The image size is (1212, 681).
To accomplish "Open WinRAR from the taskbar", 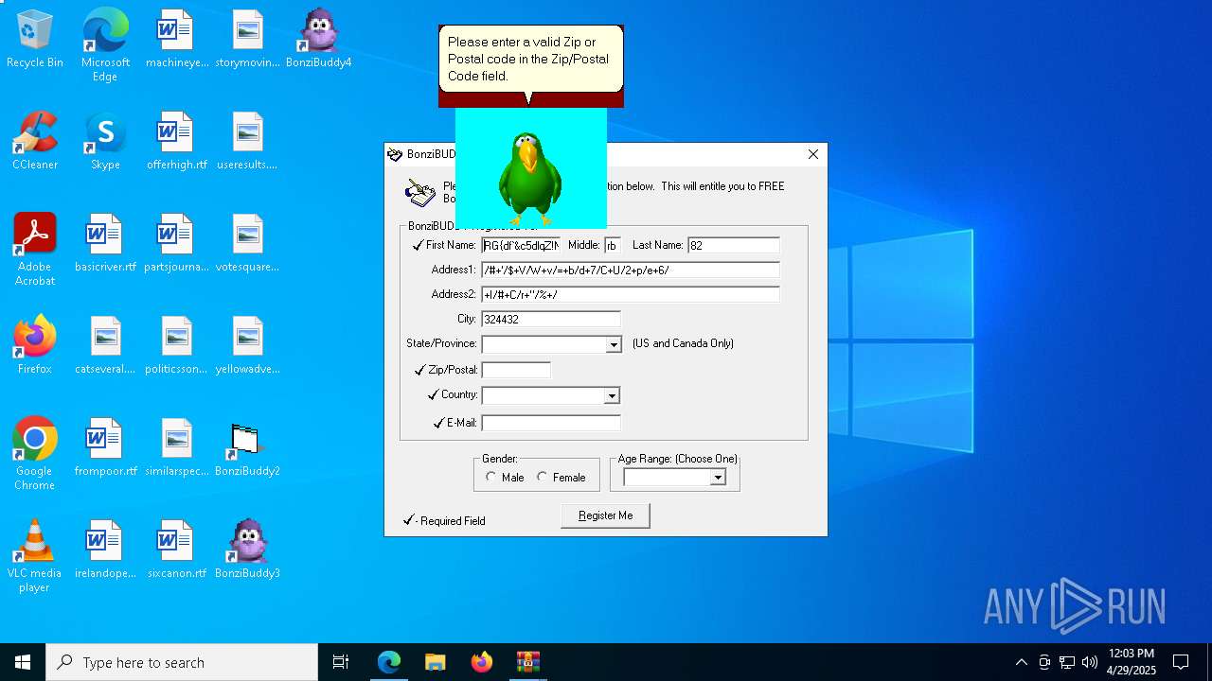I will [527, 662].
